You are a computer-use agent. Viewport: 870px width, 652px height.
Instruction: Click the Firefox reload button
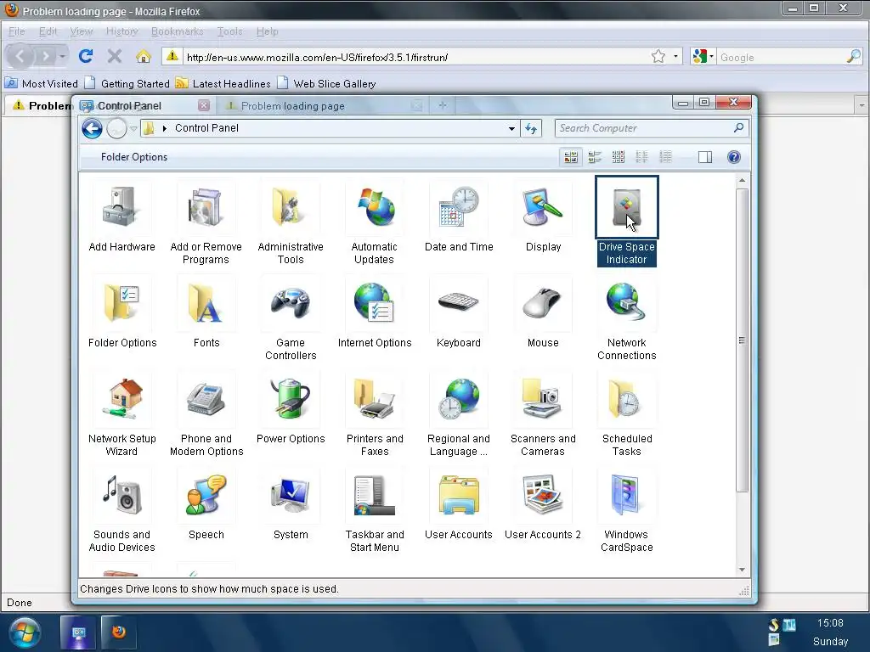point(86,56)
